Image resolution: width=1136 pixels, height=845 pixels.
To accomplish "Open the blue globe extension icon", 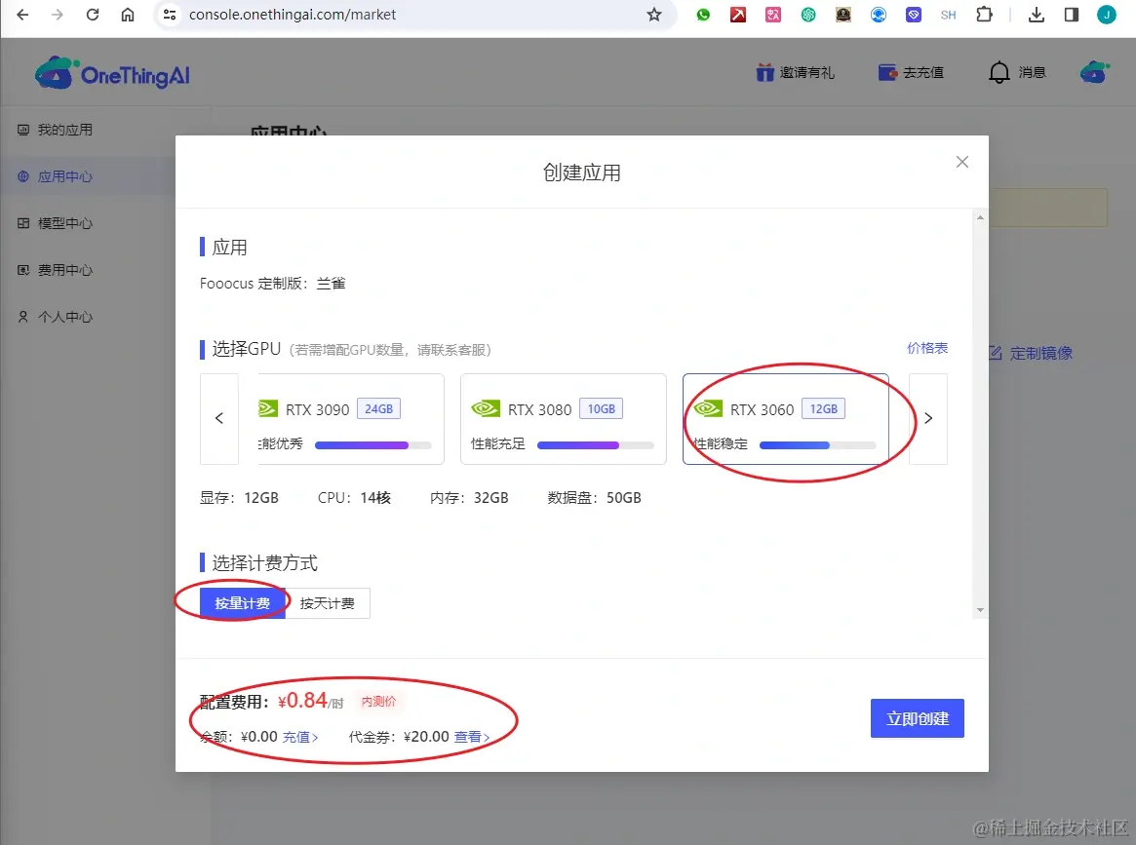I will point(878,15).
